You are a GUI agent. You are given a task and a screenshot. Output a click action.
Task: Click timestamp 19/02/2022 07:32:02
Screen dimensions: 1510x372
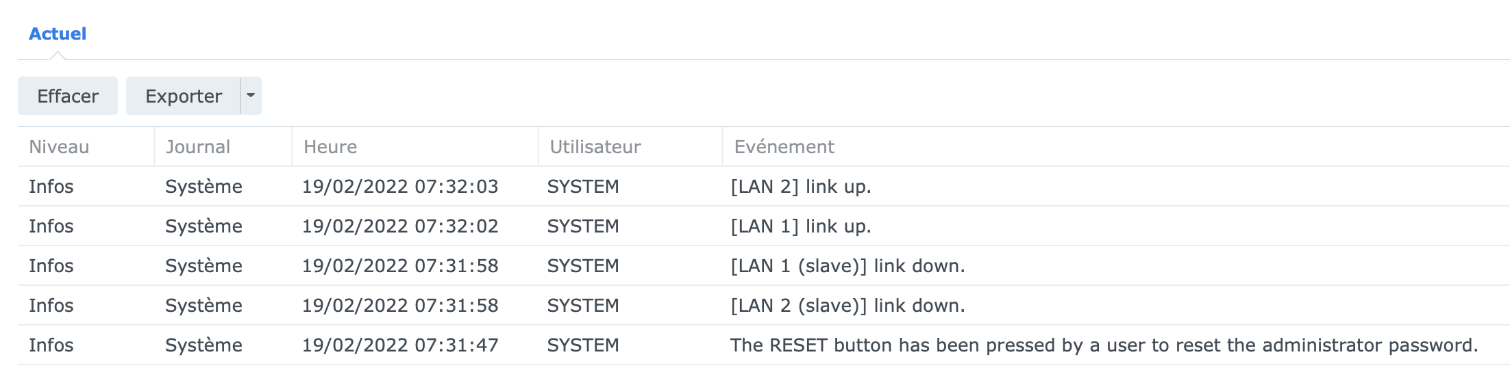(400, 226)
